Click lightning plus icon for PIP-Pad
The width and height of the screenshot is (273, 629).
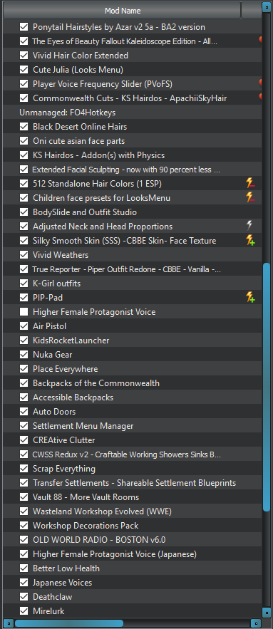tap(250, 298)
